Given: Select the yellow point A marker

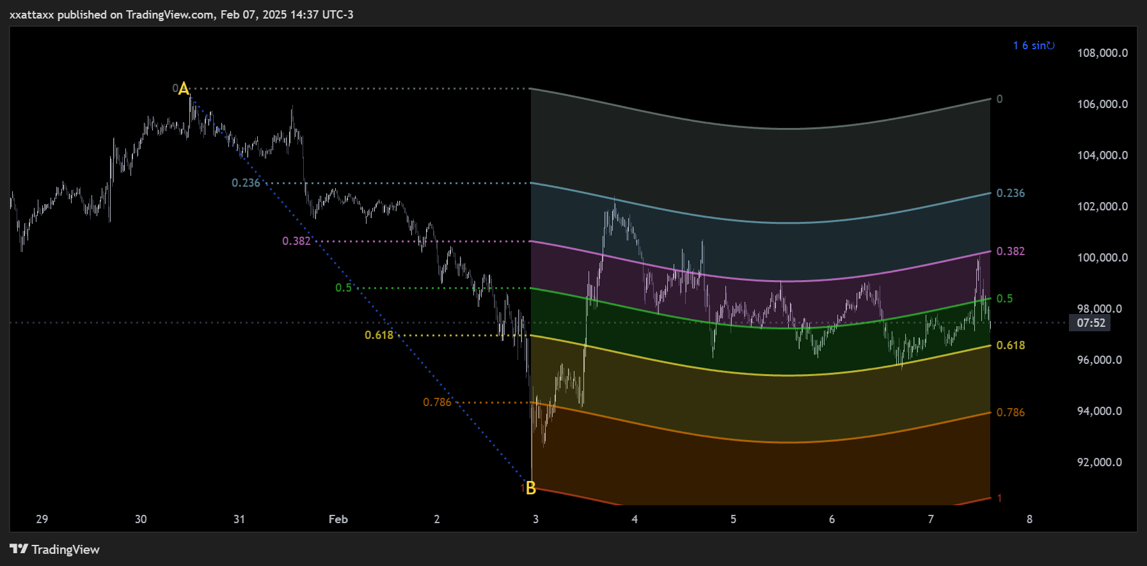Looking at the screenshot, I should (184, 88).
